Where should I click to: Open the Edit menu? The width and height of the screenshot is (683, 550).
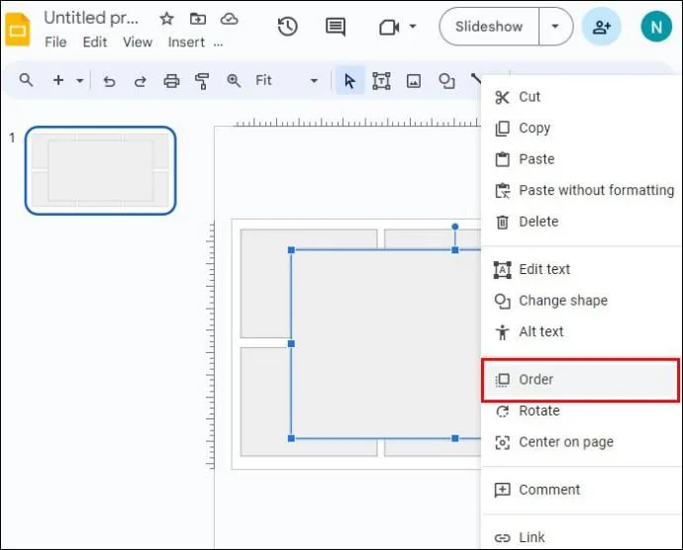coord(95,43)
